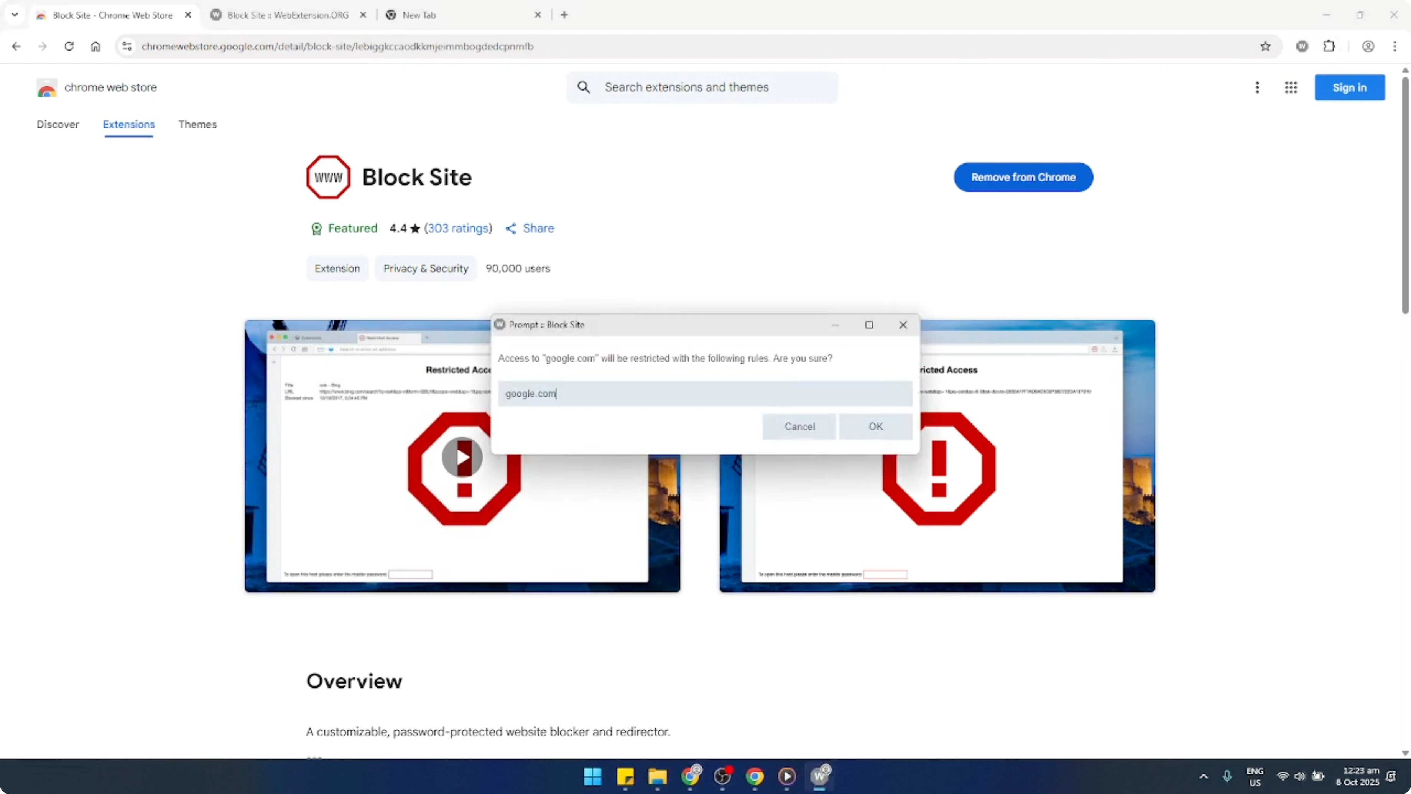This screenshot has height=794, width=1411.
Task: Open the tab search dropdown
Action: (15, 15)
